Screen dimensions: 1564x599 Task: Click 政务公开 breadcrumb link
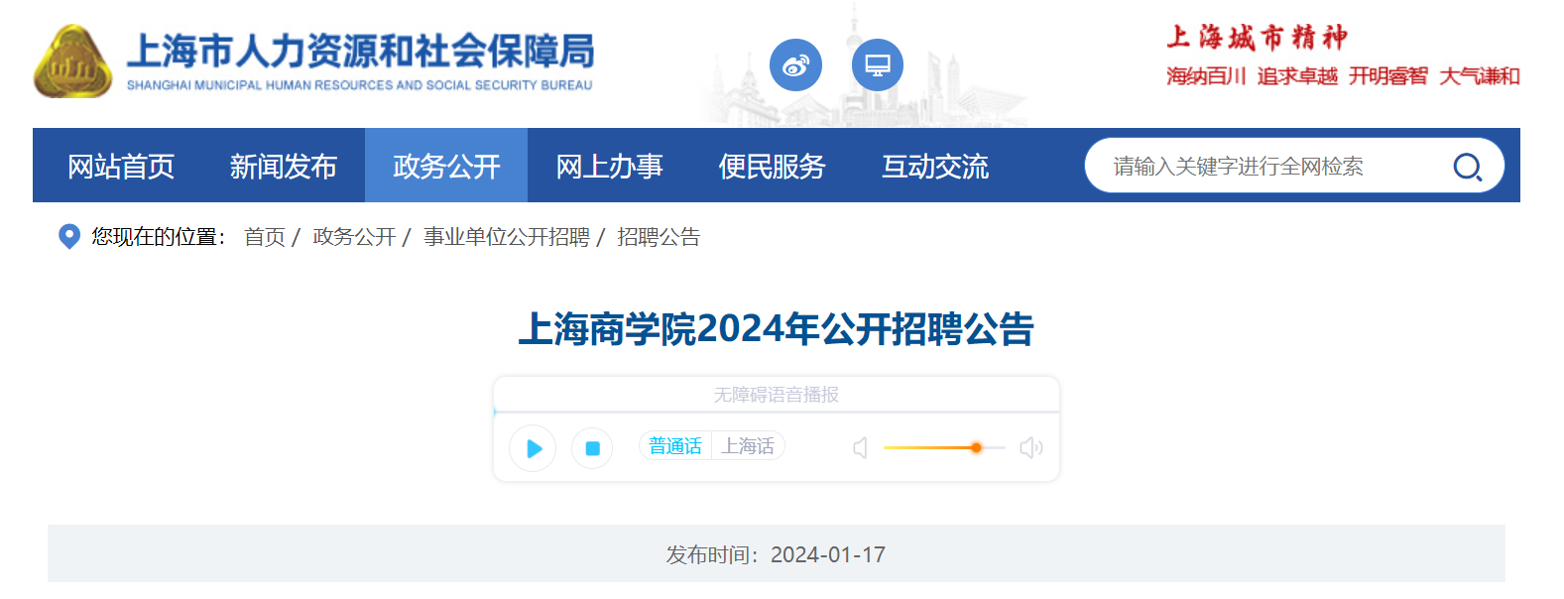[354, 237]
